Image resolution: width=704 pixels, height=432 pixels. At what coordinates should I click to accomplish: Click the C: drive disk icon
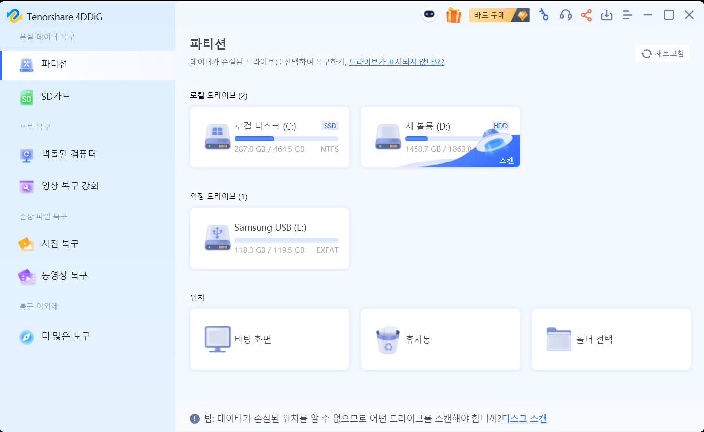[x=217, y=137]
